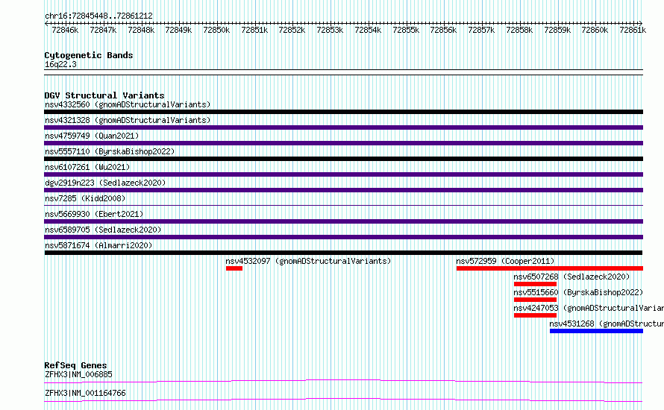Click the magenta line for ZFHX3|NM_006885
Image resolution: width=664 pixels, height=410 pixels.
point(343,382)
